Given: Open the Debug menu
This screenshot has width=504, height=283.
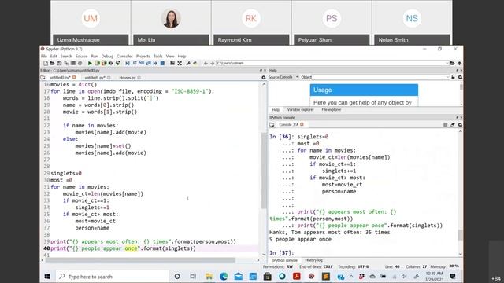Looking at the screenshot, I should (x=107, y=56).
